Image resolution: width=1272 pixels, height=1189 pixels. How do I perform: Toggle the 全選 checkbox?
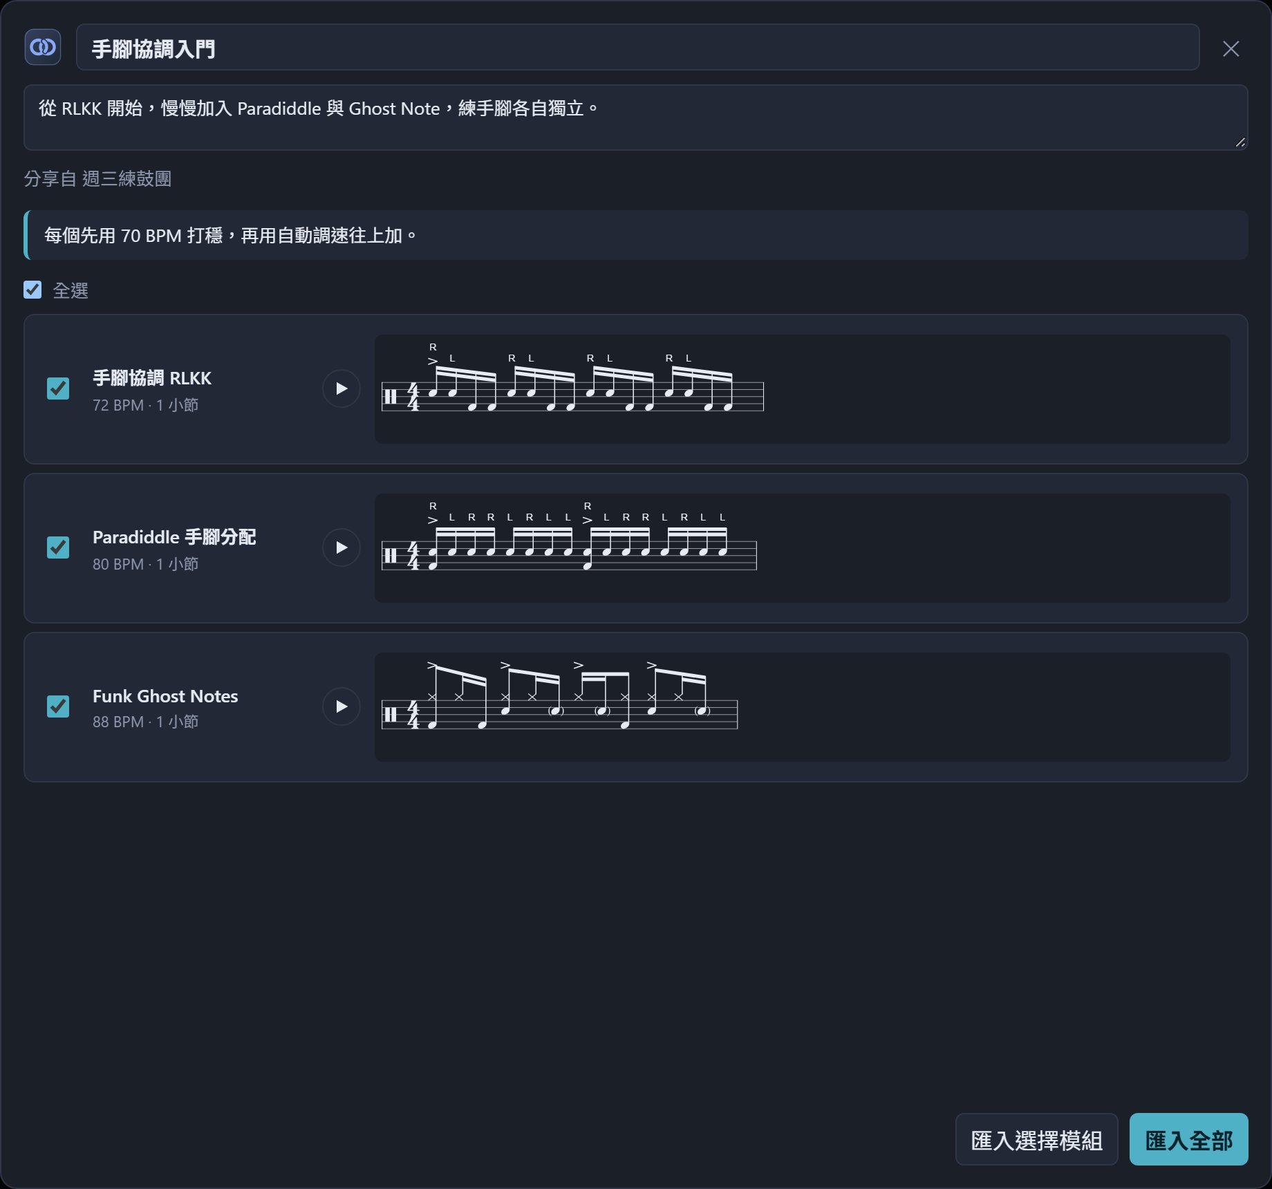[x=32, y=290]
